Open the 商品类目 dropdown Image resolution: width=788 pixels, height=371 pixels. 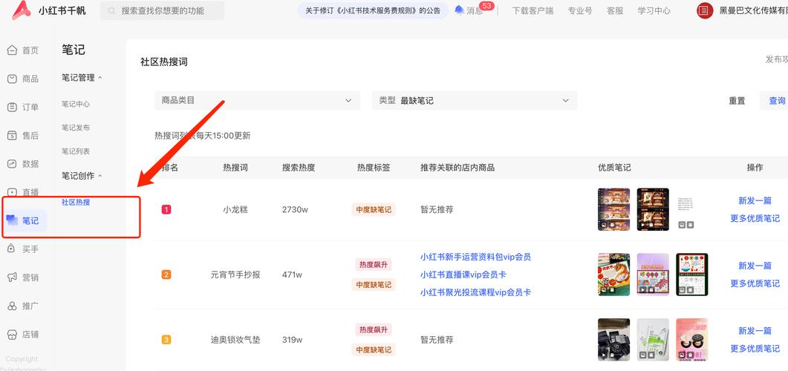point(257,100)
